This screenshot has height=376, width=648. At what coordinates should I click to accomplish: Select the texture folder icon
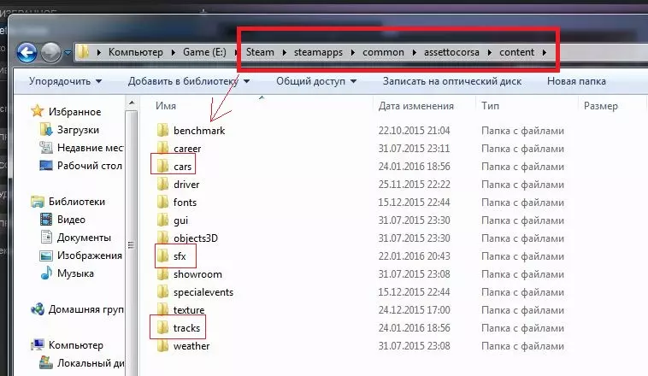(162, 310)
